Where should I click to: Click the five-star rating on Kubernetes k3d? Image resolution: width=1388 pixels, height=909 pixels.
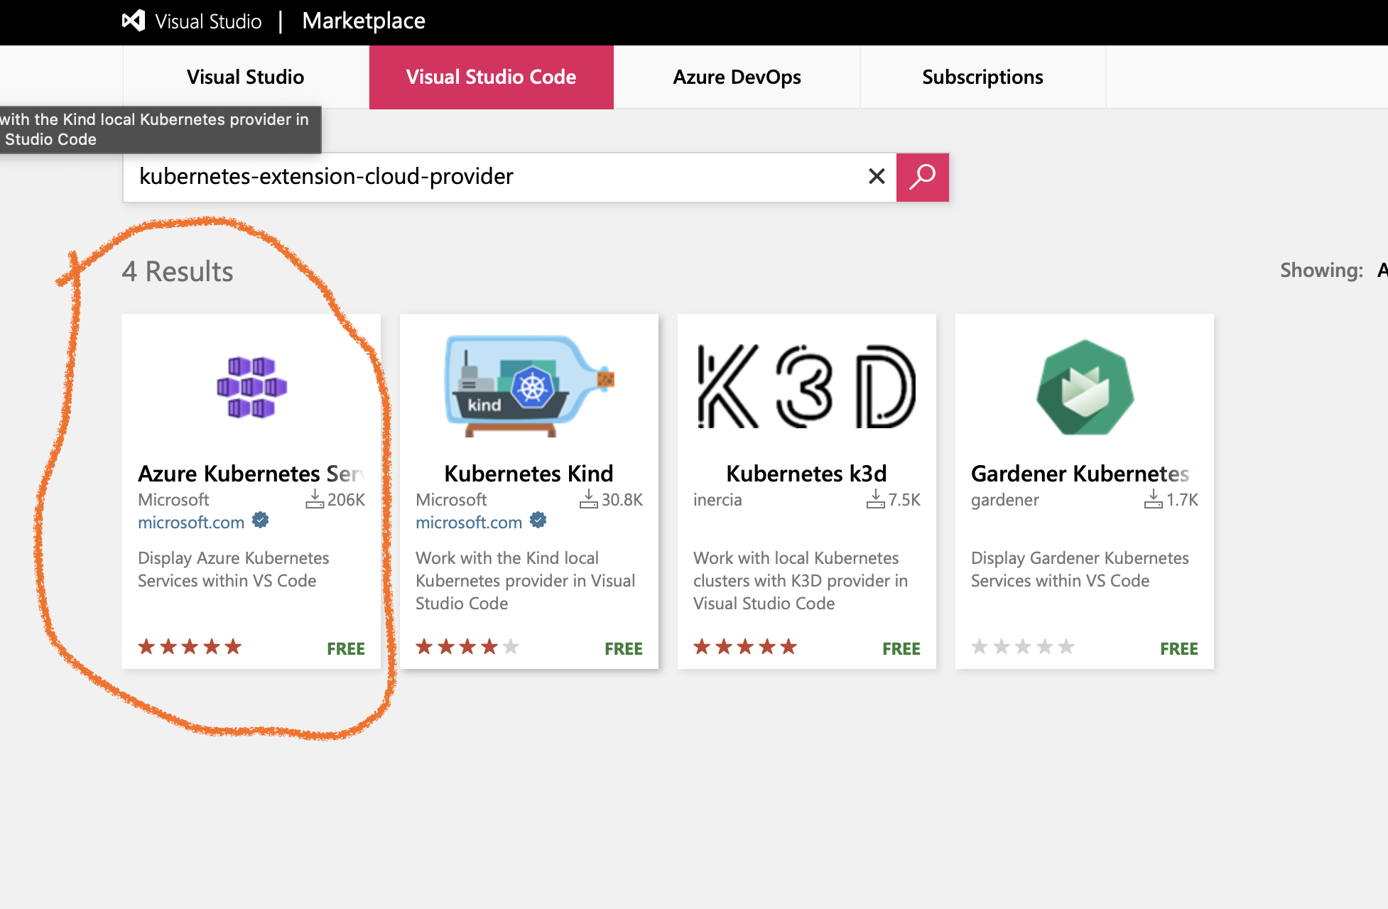point(743,646)
